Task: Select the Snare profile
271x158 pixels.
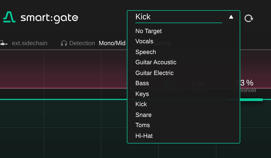Action: [143, 115]
